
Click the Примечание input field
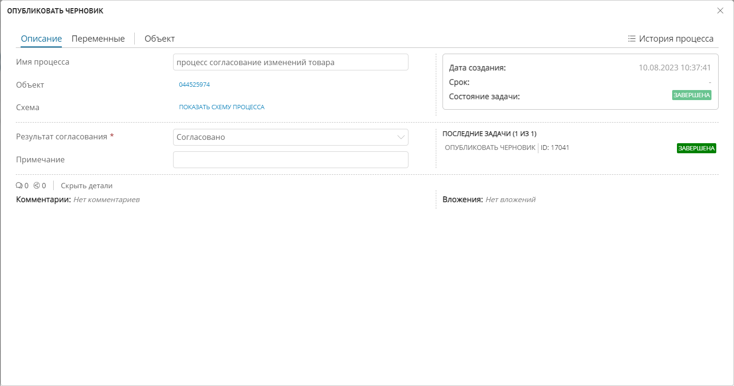(291, 159)
